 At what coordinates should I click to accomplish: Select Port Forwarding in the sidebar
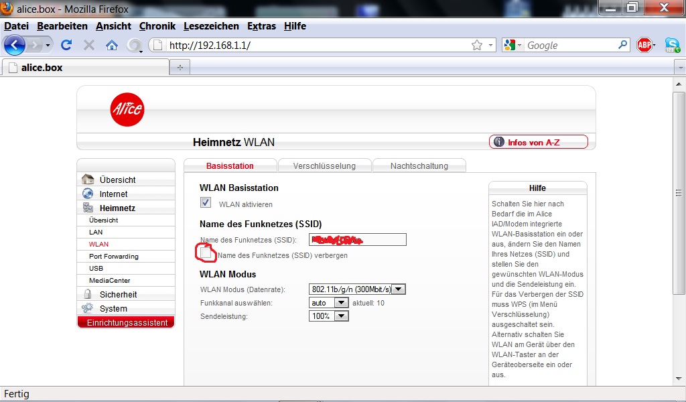[x=113, y=256]
